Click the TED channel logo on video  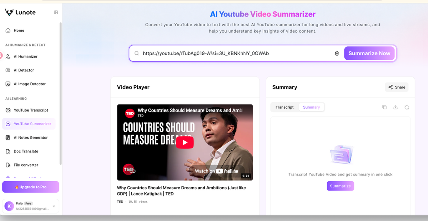pyautogui.click(x=130, y=113)
